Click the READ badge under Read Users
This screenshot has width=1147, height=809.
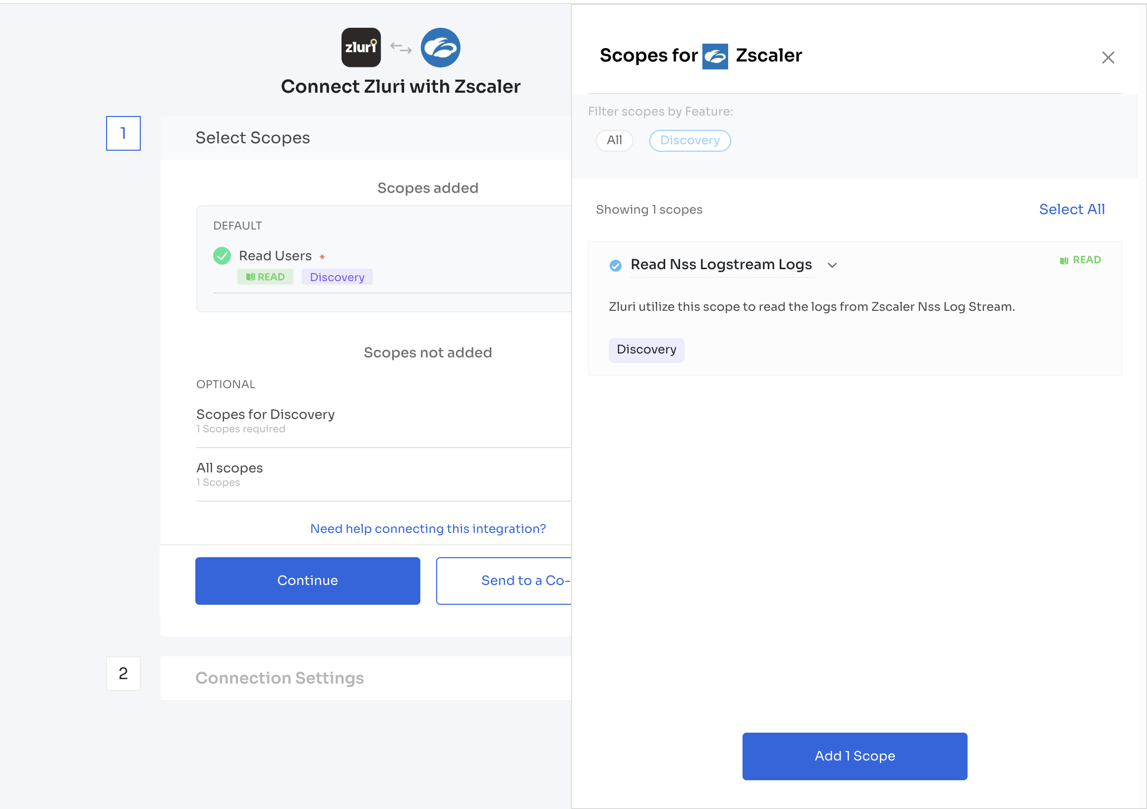pyautogui.click(x=265, y=277)
